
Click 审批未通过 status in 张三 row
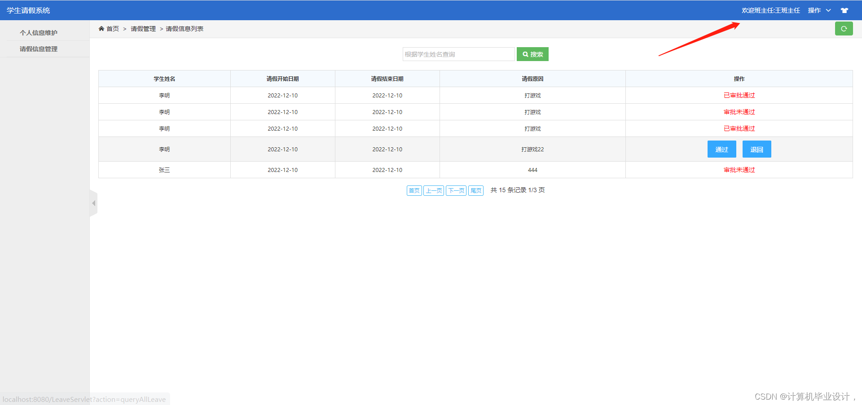[739, 170]
